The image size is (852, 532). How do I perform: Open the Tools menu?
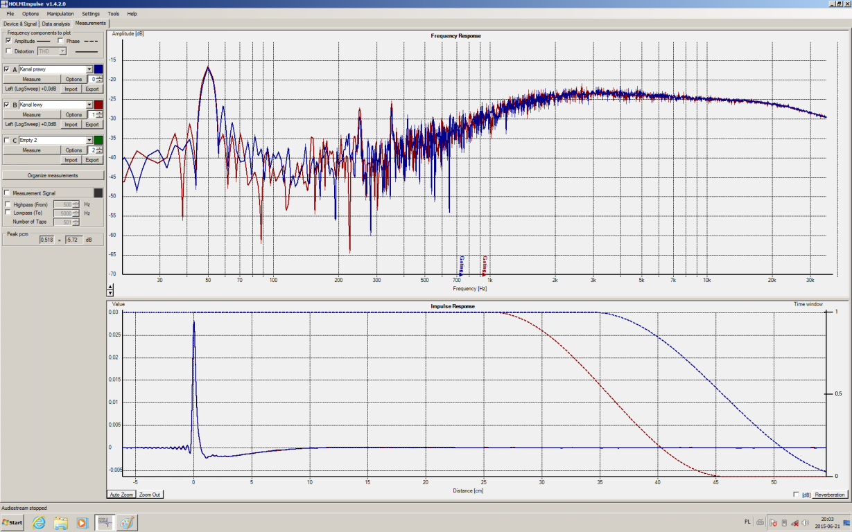[114, 14]
